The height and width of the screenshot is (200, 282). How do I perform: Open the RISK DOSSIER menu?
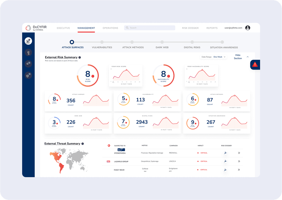point(190,28)
